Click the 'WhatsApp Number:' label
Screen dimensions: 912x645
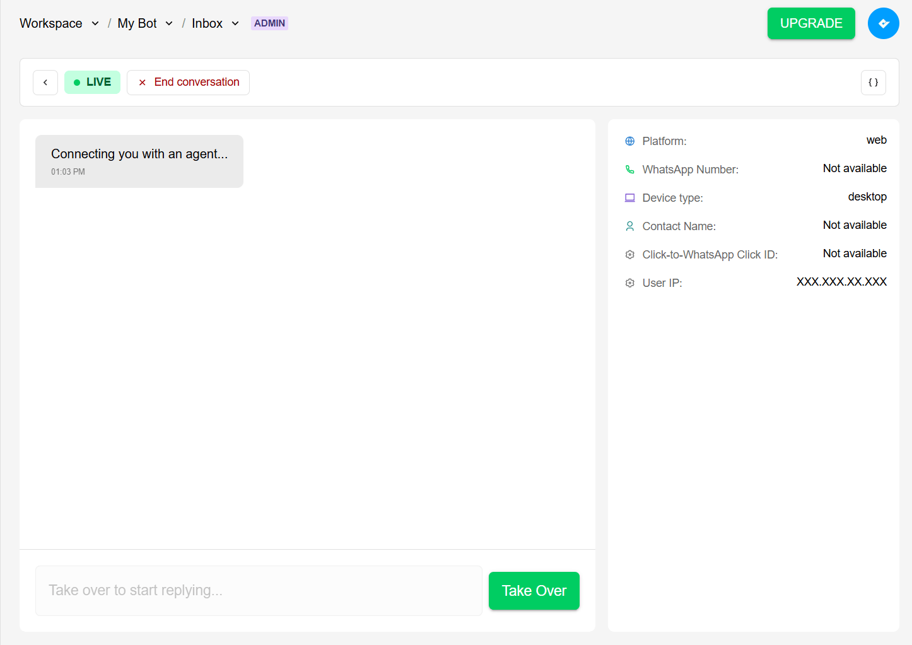(x=690, y=170)
